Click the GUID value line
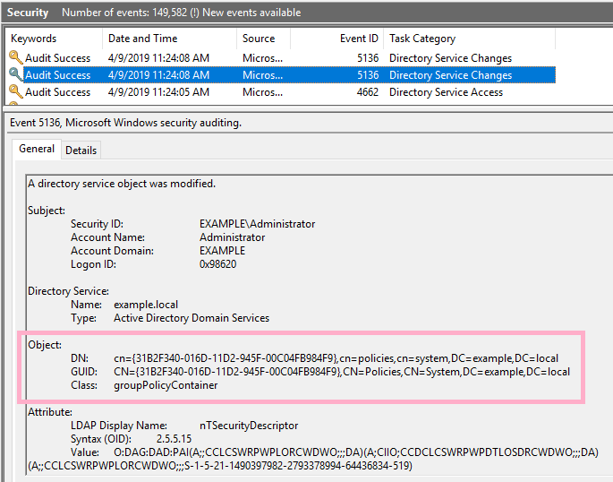 [342, 372]
